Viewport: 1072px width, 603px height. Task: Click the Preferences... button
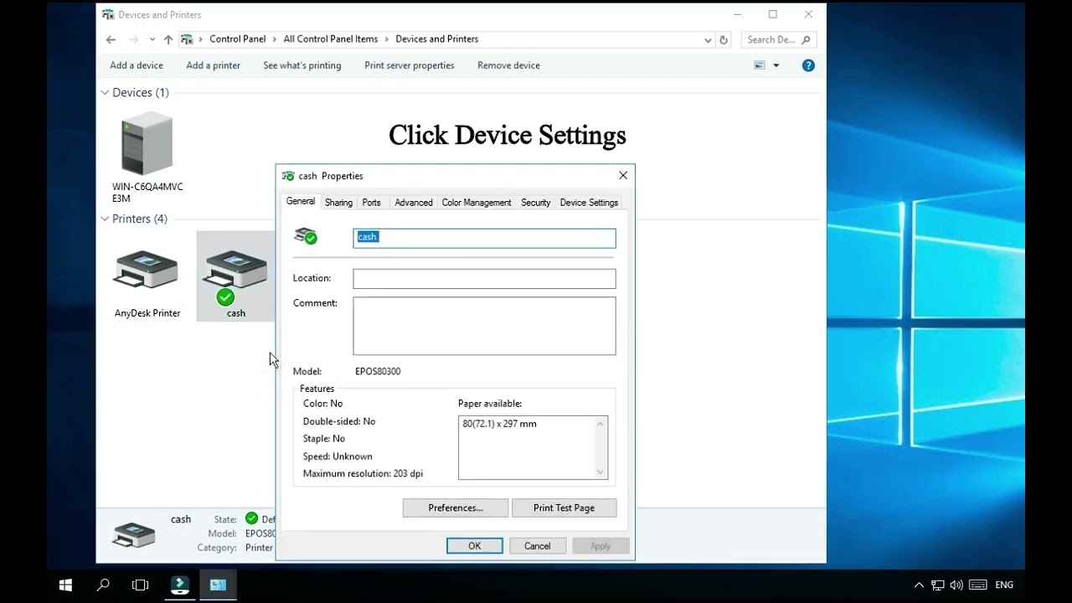[x=456, y=508]
